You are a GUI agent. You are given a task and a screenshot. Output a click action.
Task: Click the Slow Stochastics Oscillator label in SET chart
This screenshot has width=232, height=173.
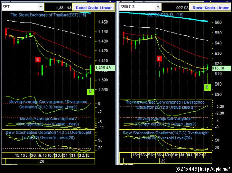click(x=48, y=135)
